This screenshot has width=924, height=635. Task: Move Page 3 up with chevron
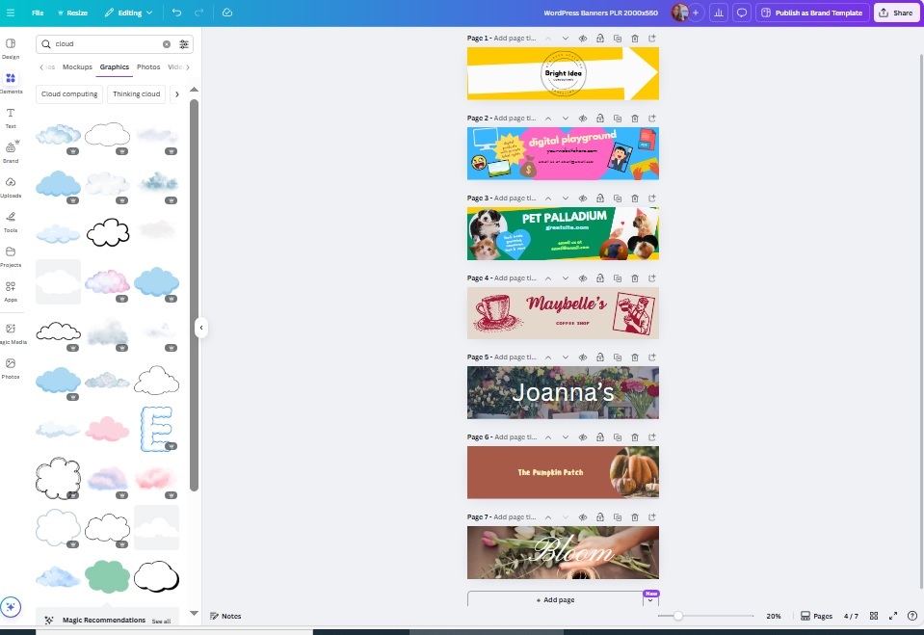click(548, 198)
